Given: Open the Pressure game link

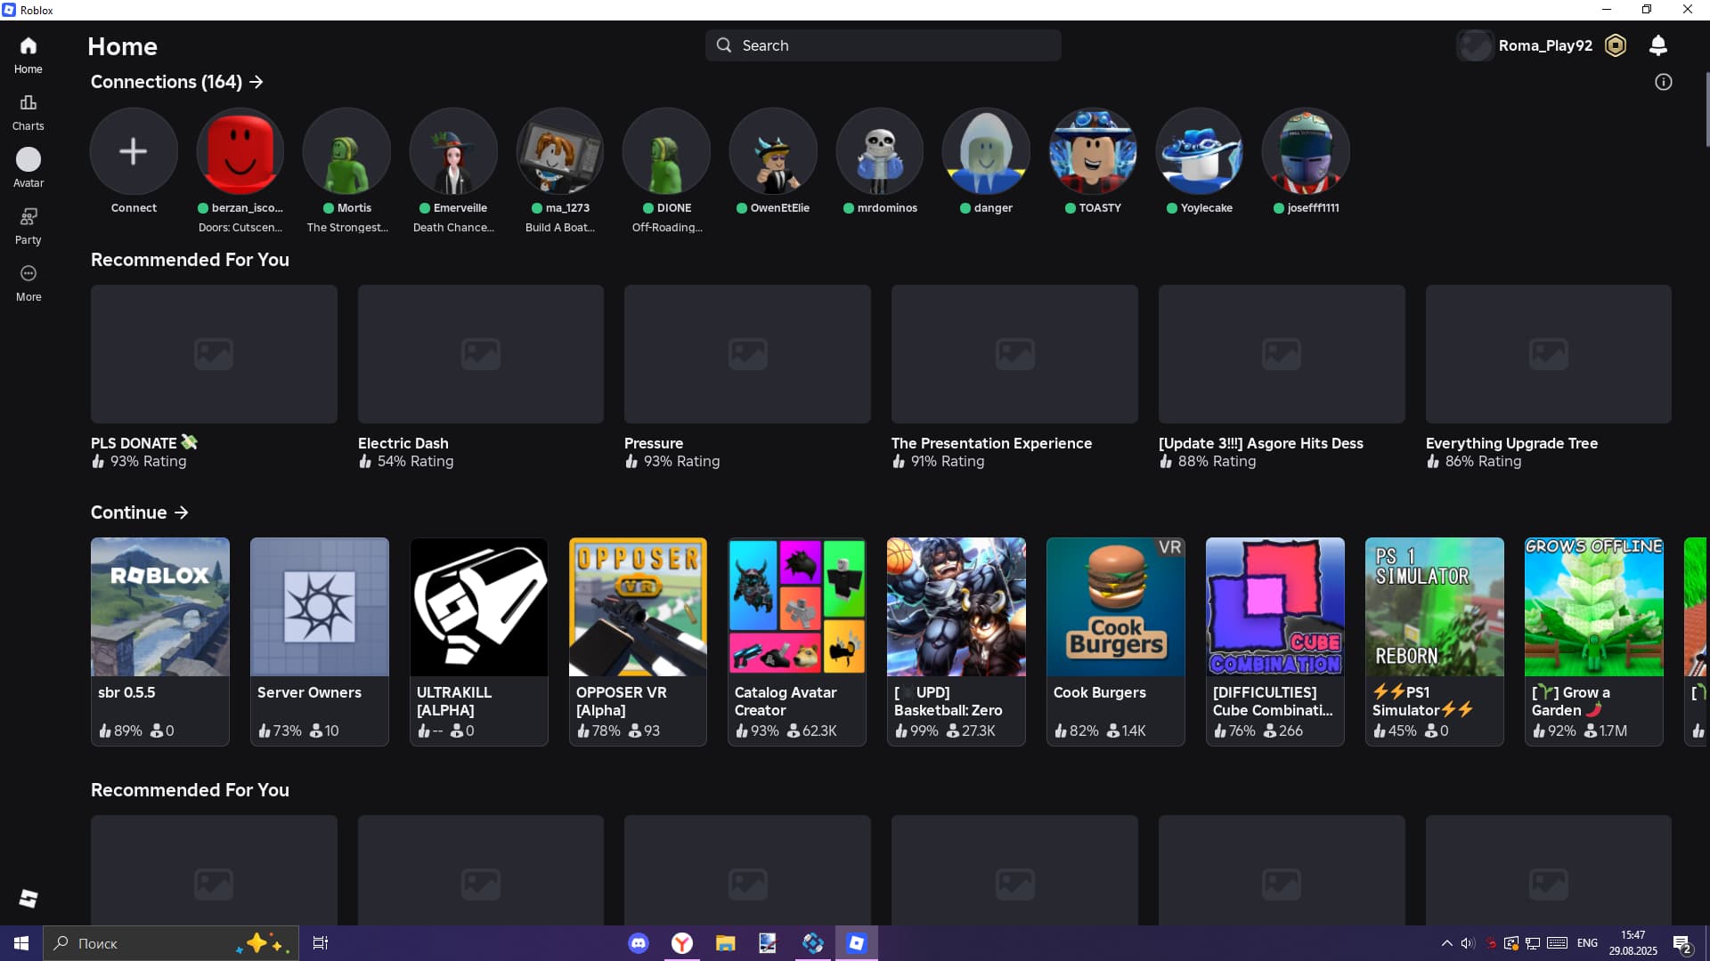Looking at the screenshot, I should pyautogui.click(x=654, y=443).
